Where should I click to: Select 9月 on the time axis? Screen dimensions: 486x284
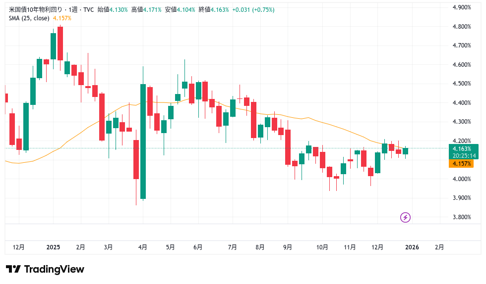pos(287,247)
